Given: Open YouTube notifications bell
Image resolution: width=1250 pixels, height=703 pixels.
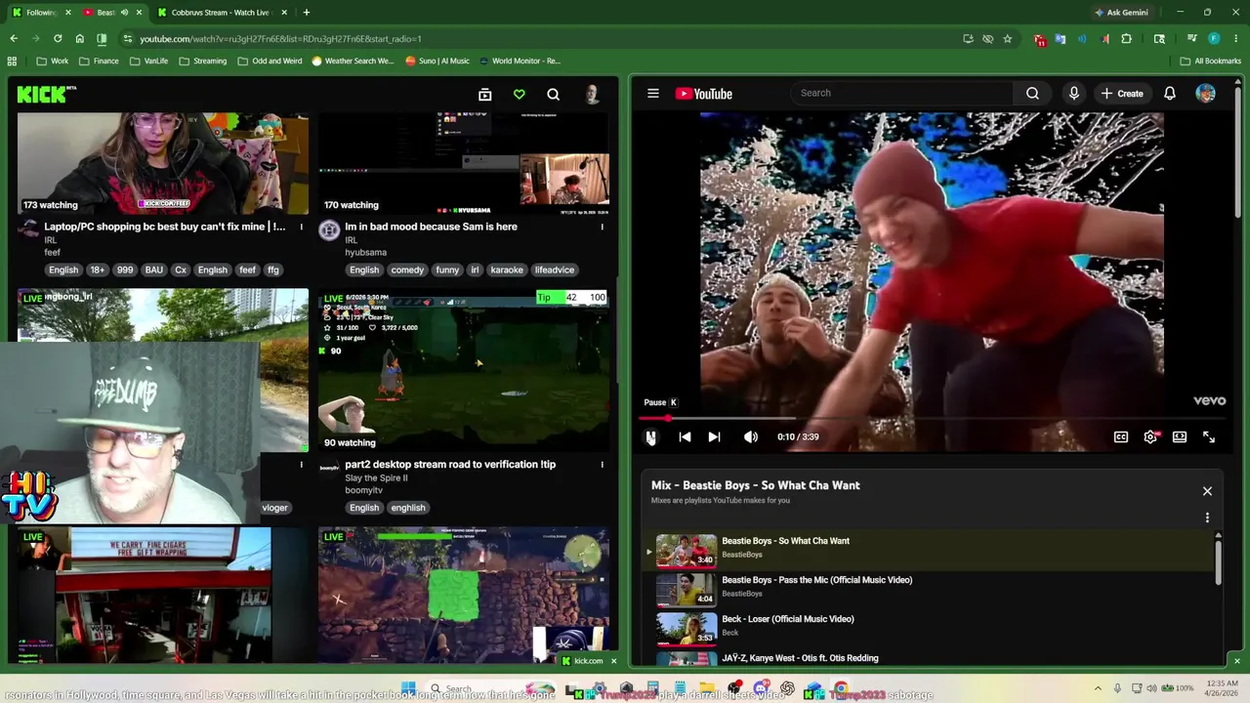Looking at the screenshot, I should click(1170, 94).
